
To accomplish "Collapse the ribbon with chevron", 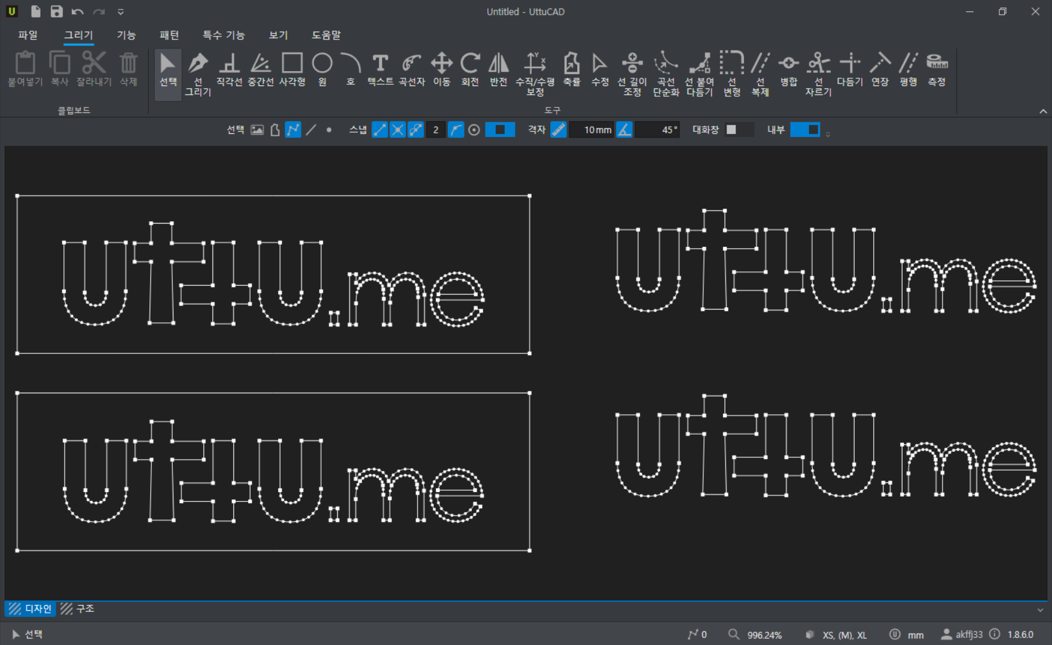I will pyautogui.click(x=1043, y=111).
